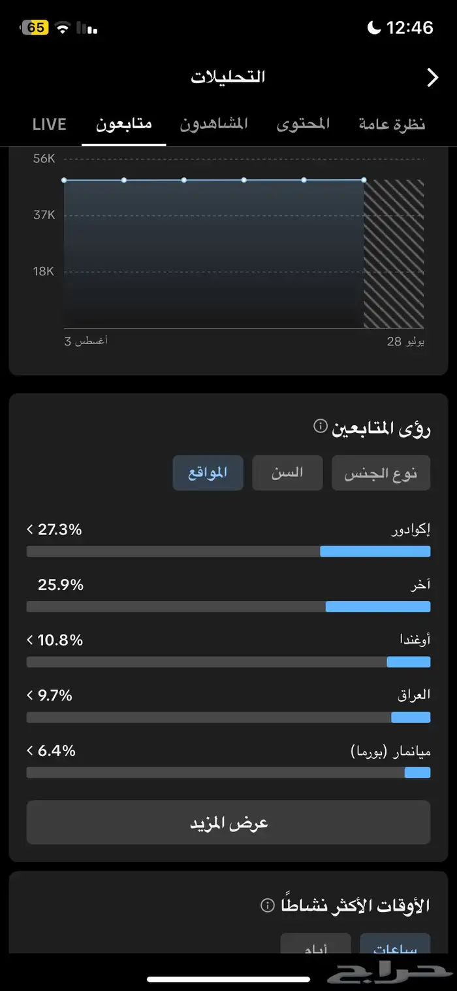This screenshot has width=457, height=991.
Task: Switch to the نظرة عامة tab
Action: click(x=392, y=124)
